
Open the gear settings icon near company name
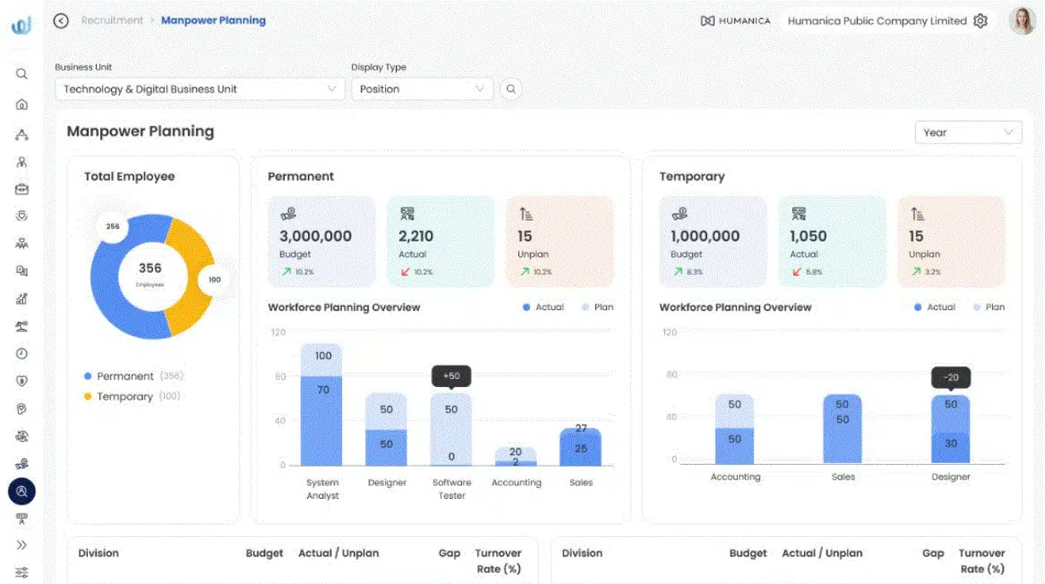pos(980,21)
